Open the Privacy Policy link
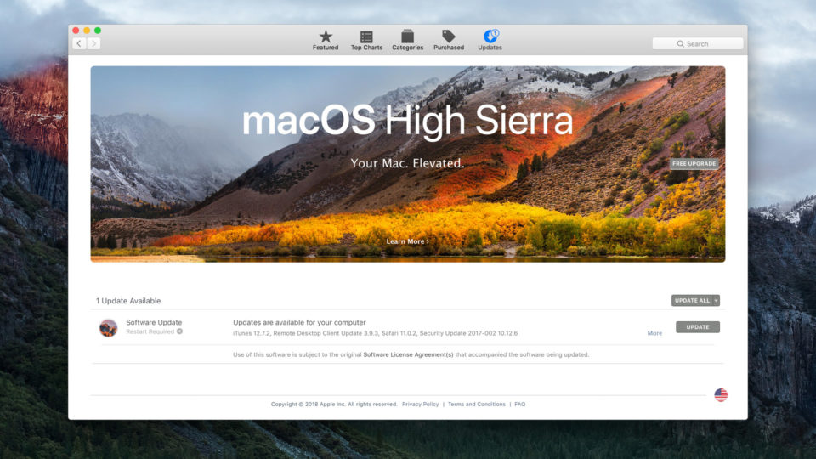This screenshot has height=459, width=816. pos(420,405)
